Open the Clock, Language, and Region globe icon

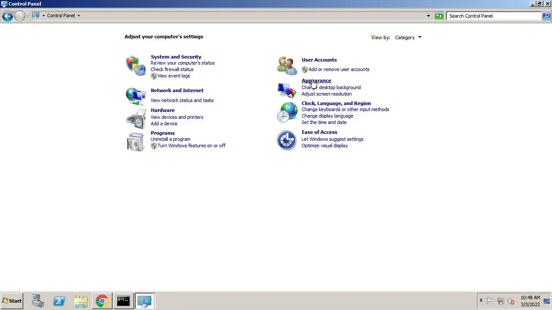pyautogui.click(x=287, y=113)
